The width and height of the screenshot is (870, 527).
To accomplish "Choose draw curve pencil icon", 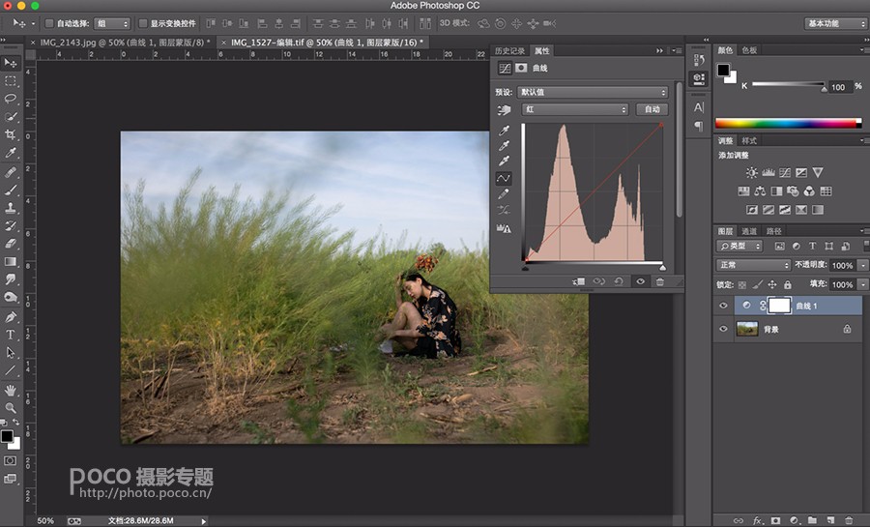I will coord(504,194).
